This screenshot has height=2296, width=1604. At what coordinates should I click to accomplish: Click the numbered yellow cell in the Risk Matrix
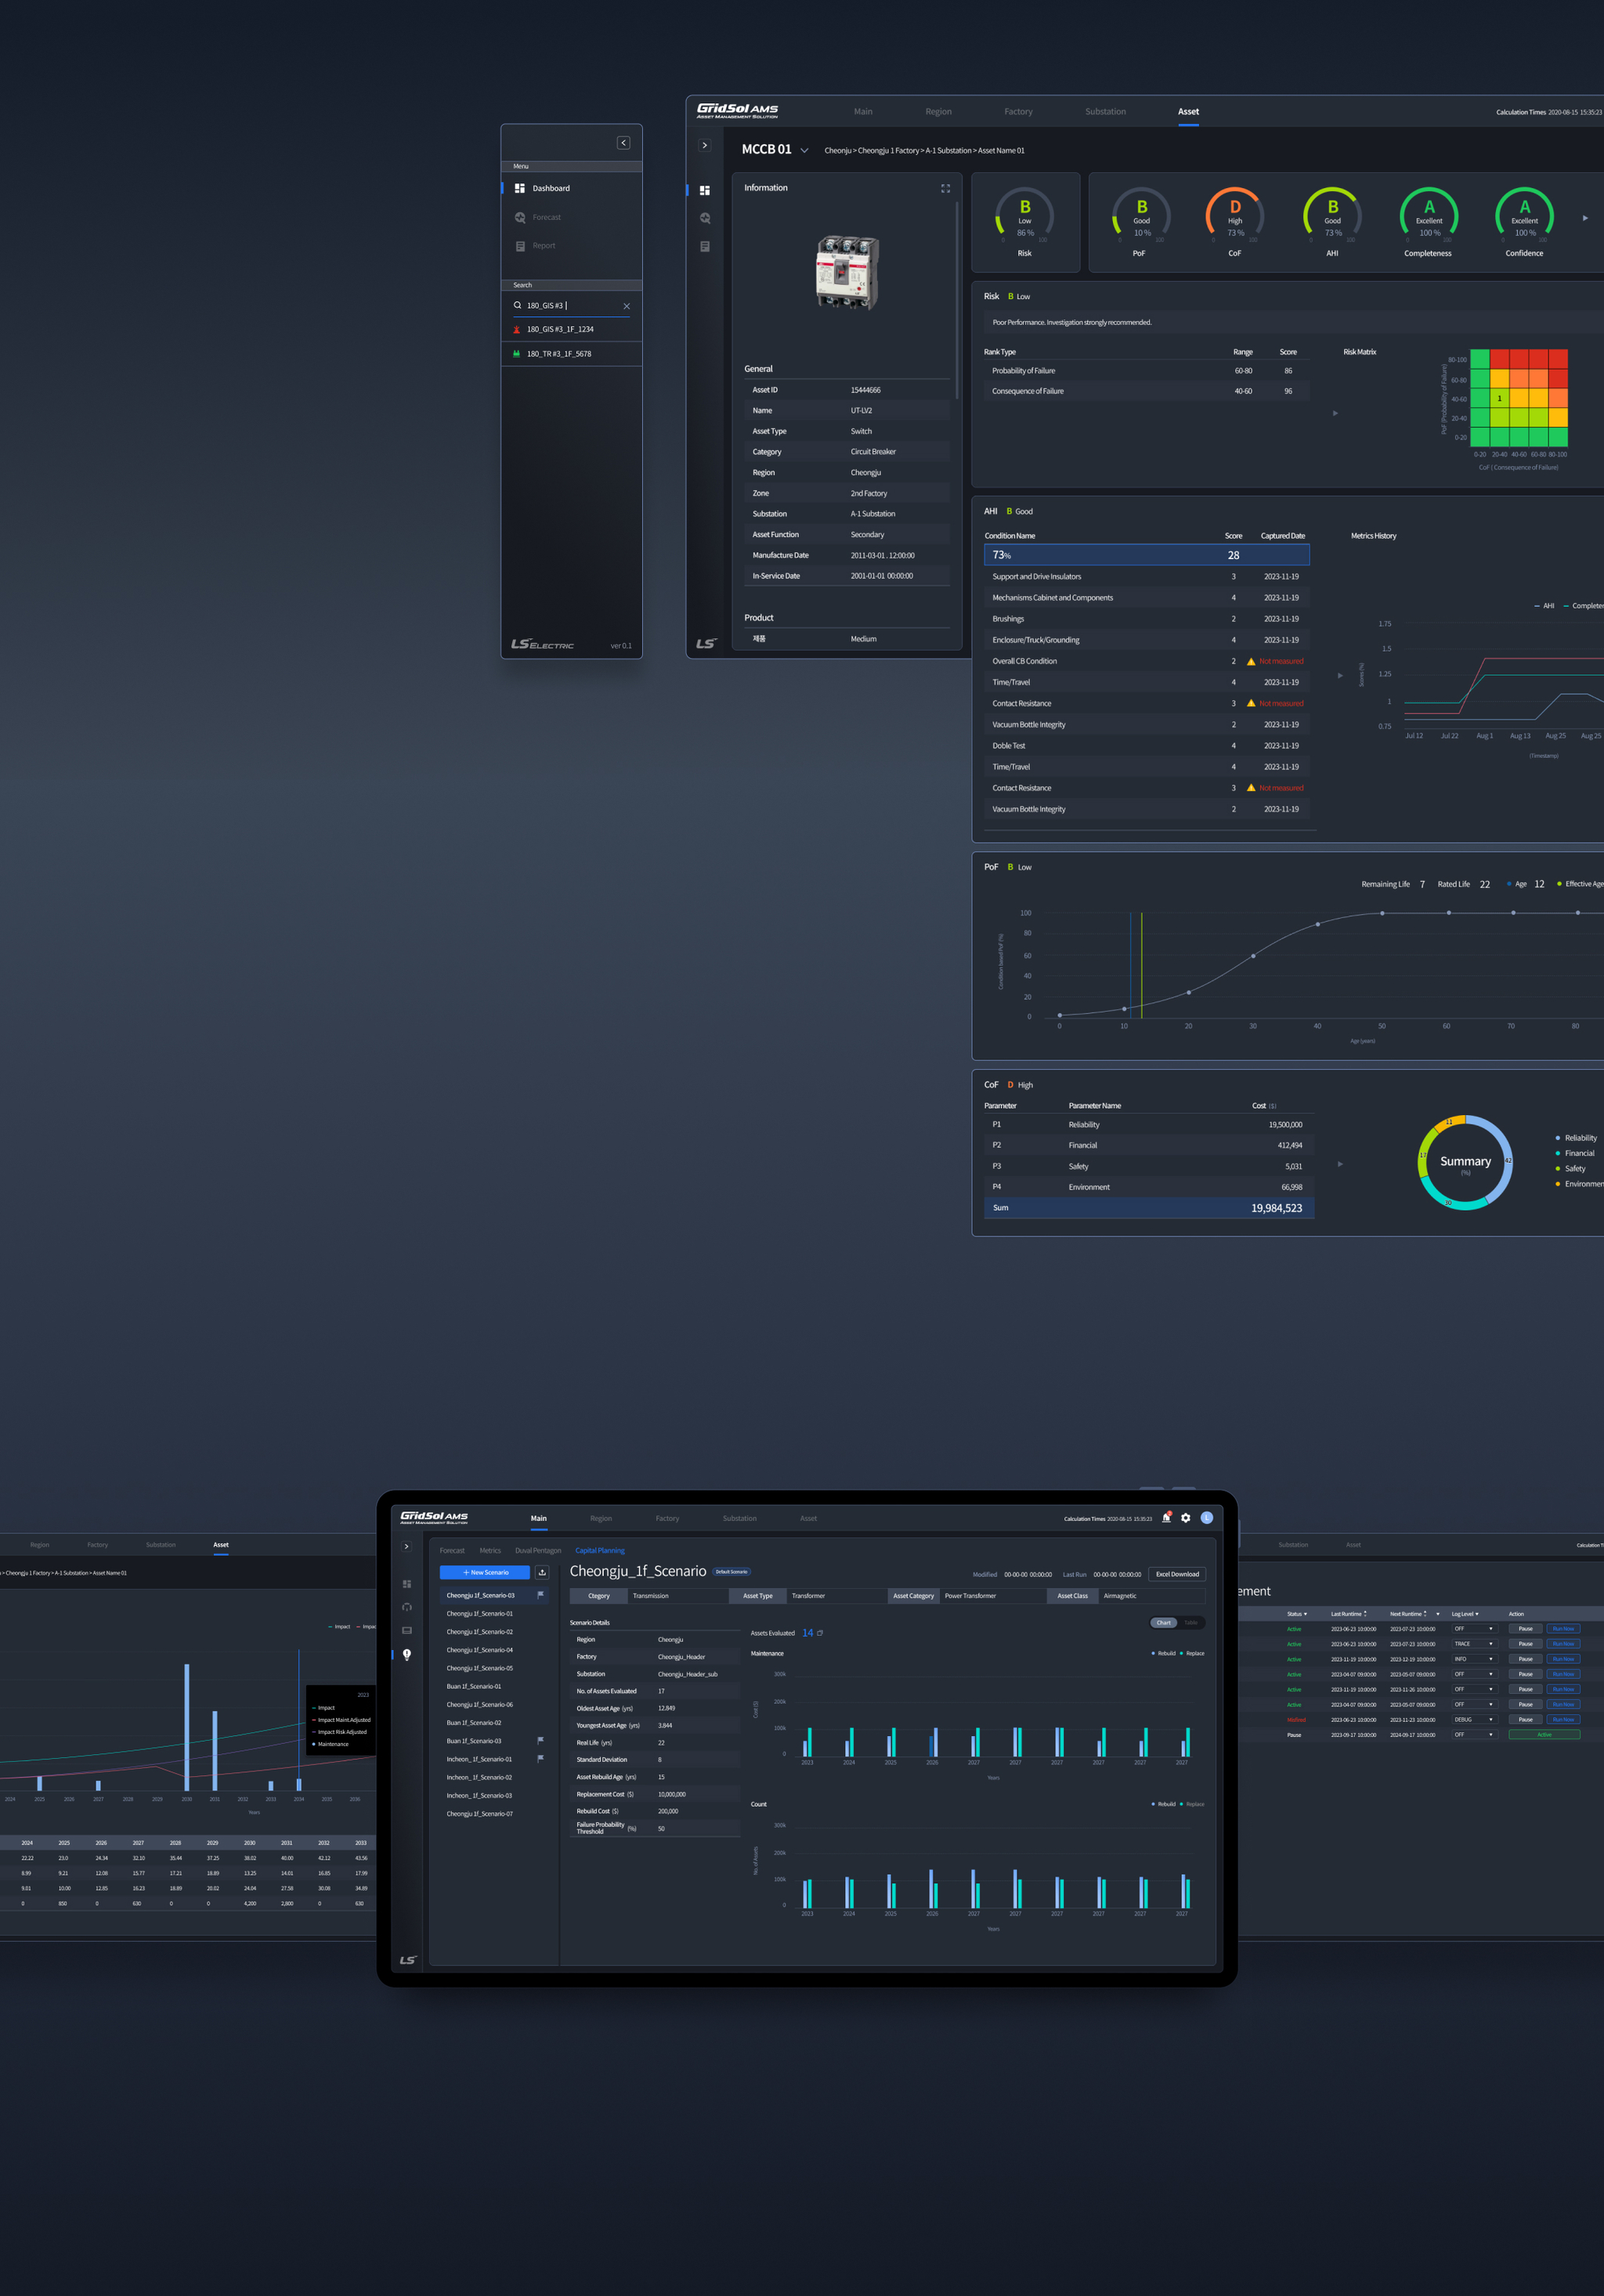(1499, 398)
